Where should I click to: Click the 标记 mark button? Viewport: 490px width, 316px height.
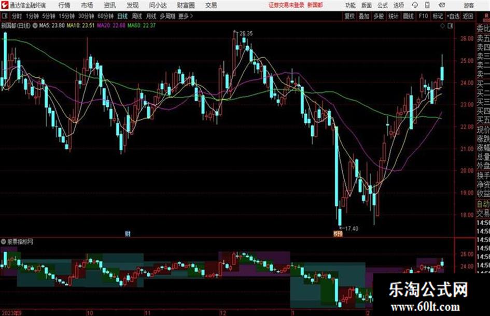(x=438, y=16)
